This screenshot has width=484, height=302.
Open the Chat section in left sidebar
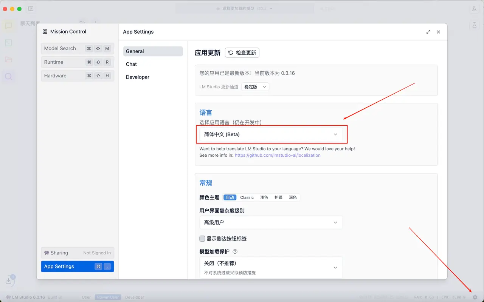point(8,26)
